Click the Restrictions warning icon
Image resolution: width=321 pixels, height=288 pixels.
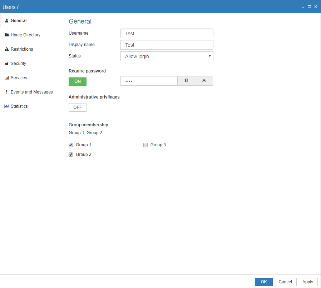[6, 49]
